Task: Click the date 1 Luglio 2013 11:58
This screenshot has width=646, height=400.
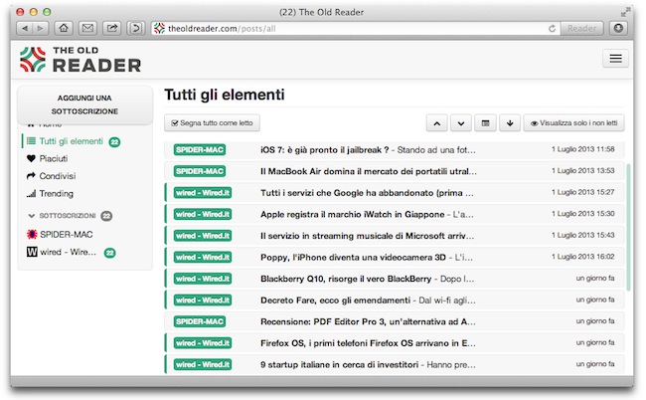Action: (583, 149)
